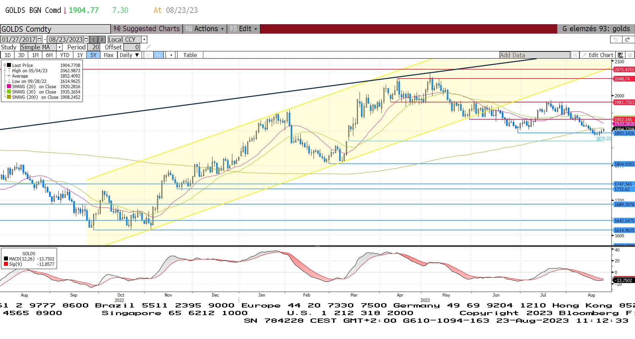Image resolution: width=635 pixels, height=339 pixels.
Task: Step back one date range with left arrow
Action: (x=94, y=39)
